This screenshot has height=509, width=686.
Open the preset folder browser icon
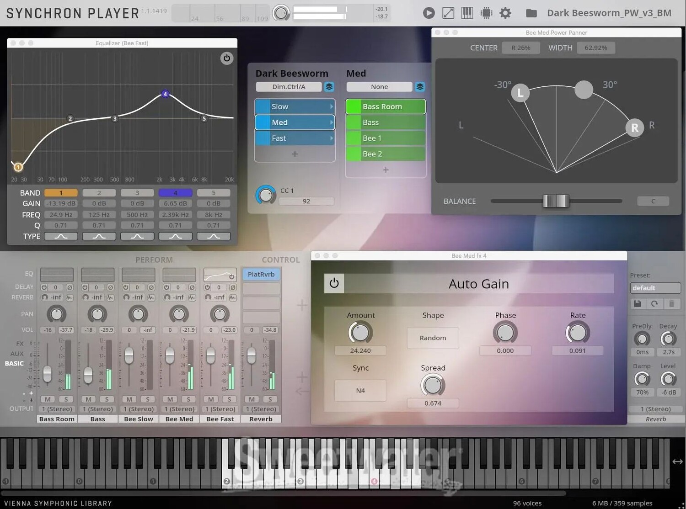pyautogui.click(x=531, y=13)
